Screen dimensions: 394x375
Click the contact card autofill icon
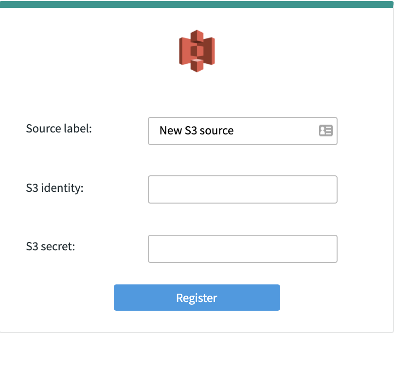pos(325,131)
